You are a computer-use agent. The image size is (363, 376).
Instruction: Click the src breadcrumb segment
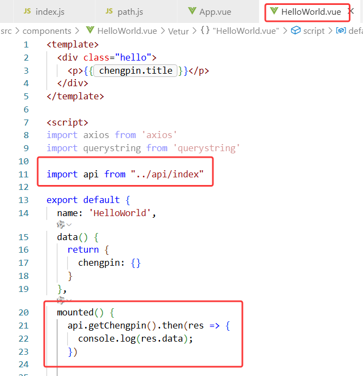tap(6, 31)
